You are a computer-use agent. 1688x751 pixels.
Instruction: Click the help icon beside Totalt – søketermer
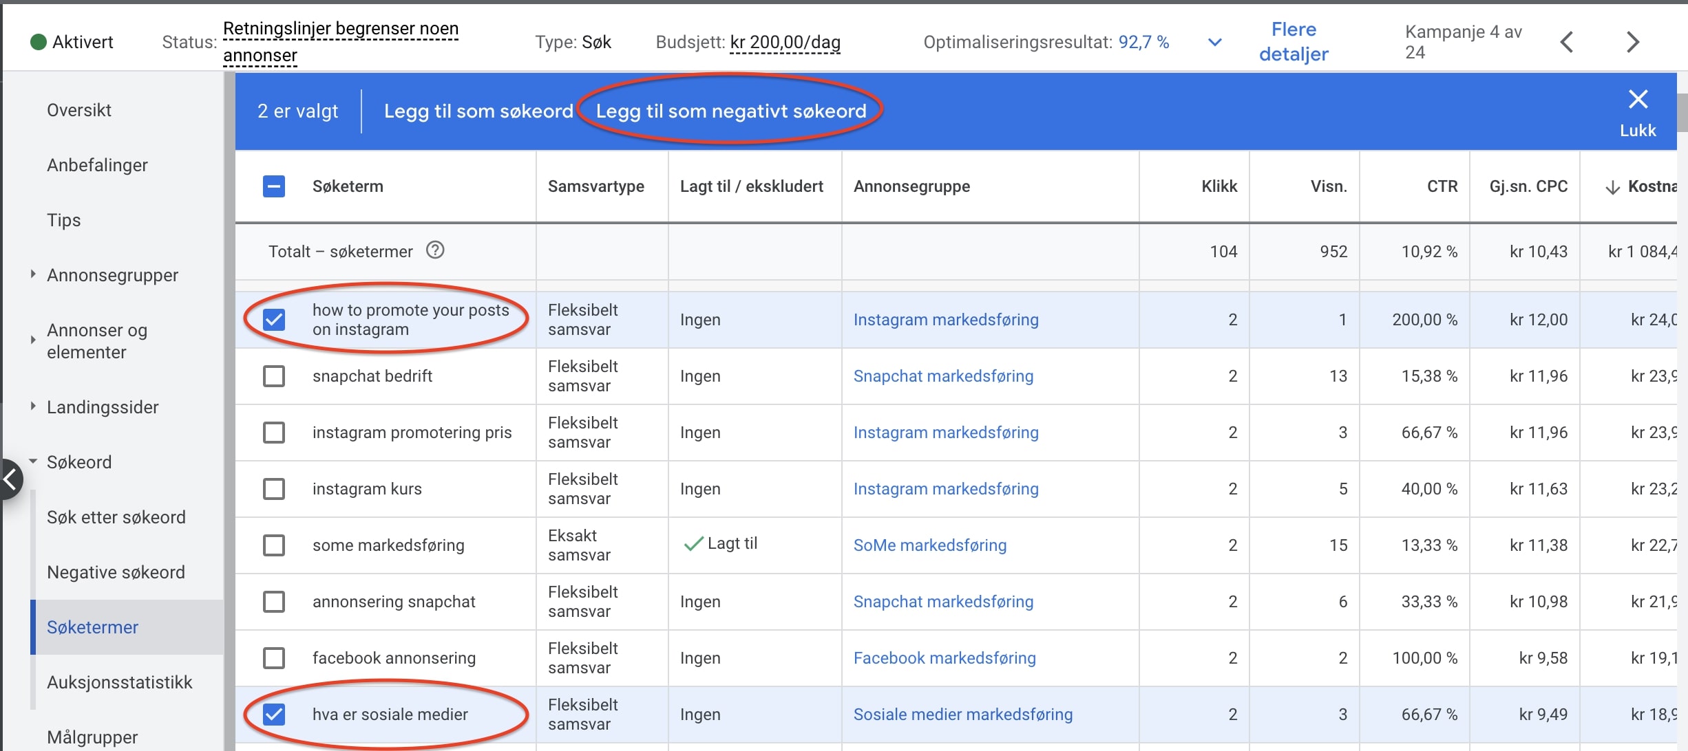pyautogui.click(x=435, y=250)
